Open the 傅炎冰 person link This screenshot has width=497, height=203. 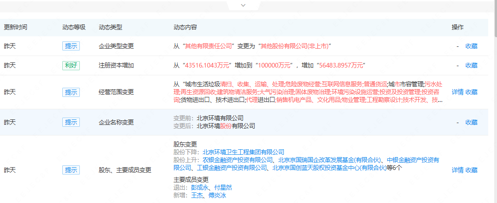tap(217, 196)
